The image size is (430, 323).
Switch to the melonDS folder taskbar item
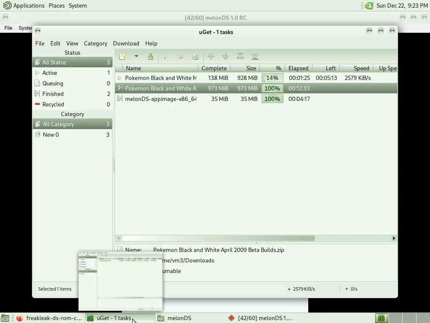coord(189,318)
